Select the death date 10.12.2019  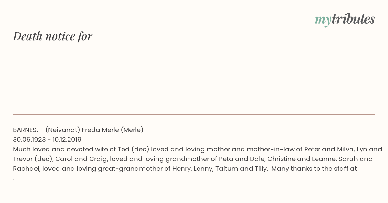(x=67, y=140)
